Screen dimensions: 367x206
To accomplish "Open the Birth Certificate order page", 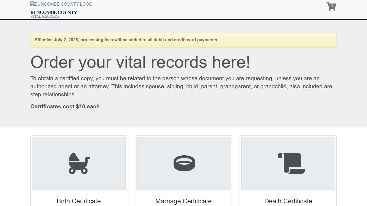I will 78,201.
